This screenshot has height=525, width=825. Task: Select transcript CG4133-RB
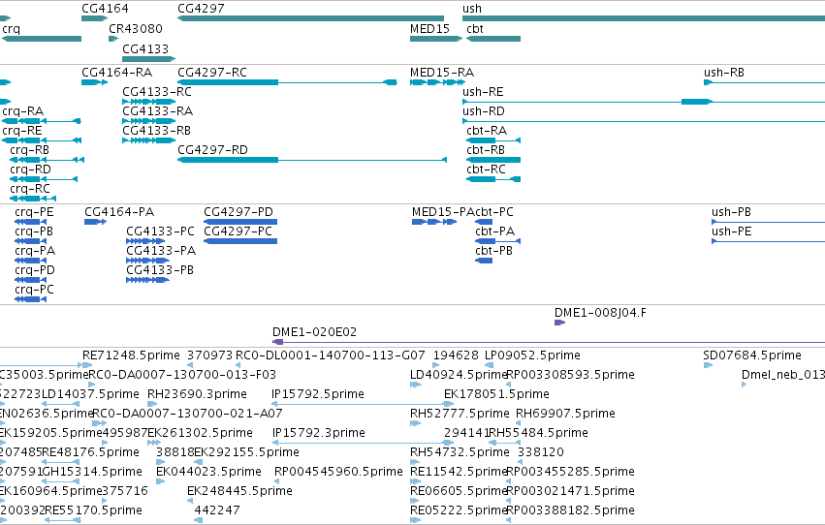156,131
